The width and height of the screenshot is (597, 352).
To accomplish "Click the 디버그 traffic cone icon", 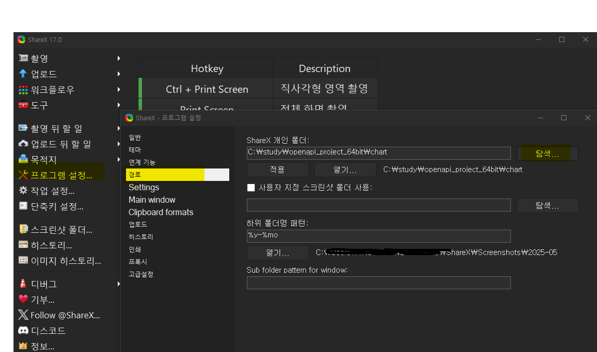I will (x=23, y=284).
